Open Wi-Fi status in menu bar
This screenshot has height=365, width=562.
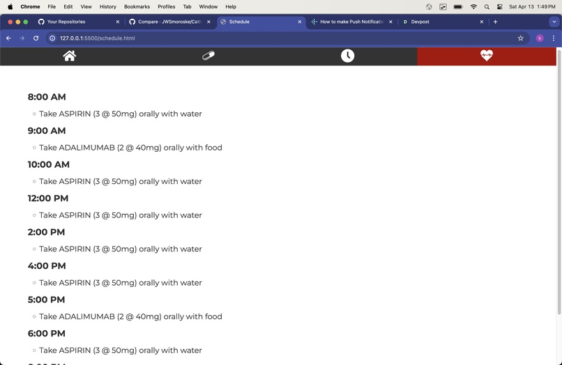click(x=473, y=6)
